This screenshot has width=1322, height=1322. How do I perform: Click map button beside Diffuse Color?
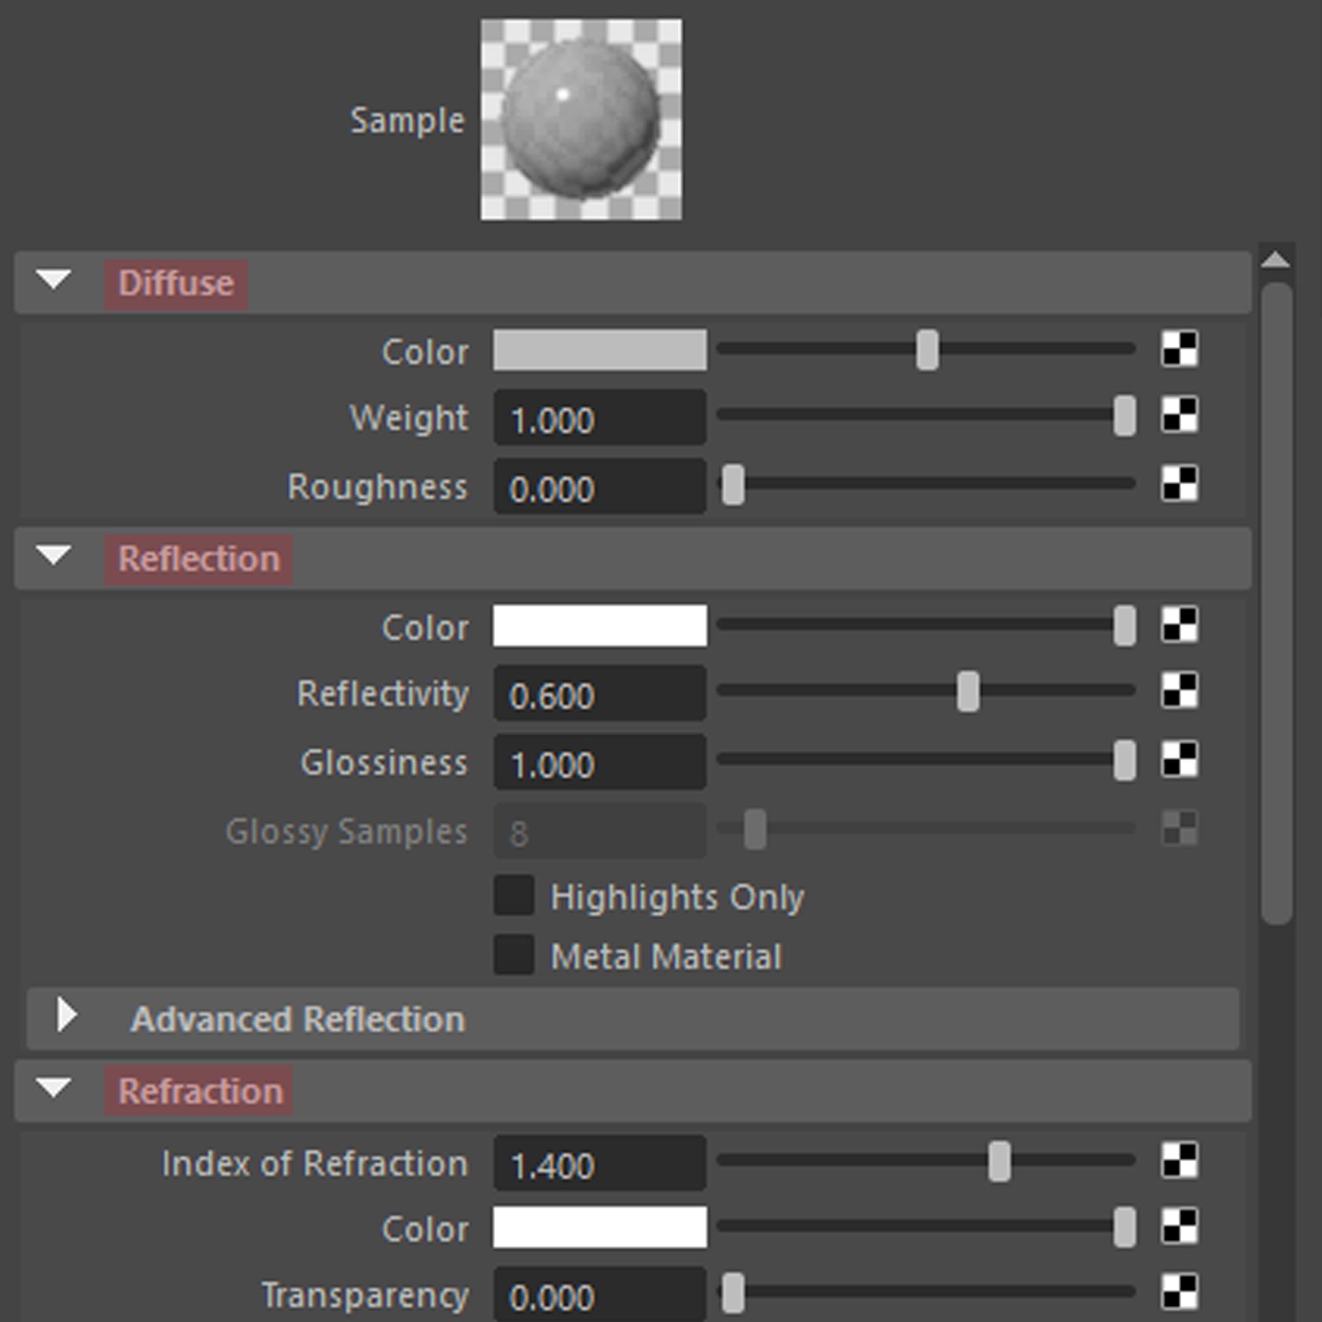coord(1180,349)
